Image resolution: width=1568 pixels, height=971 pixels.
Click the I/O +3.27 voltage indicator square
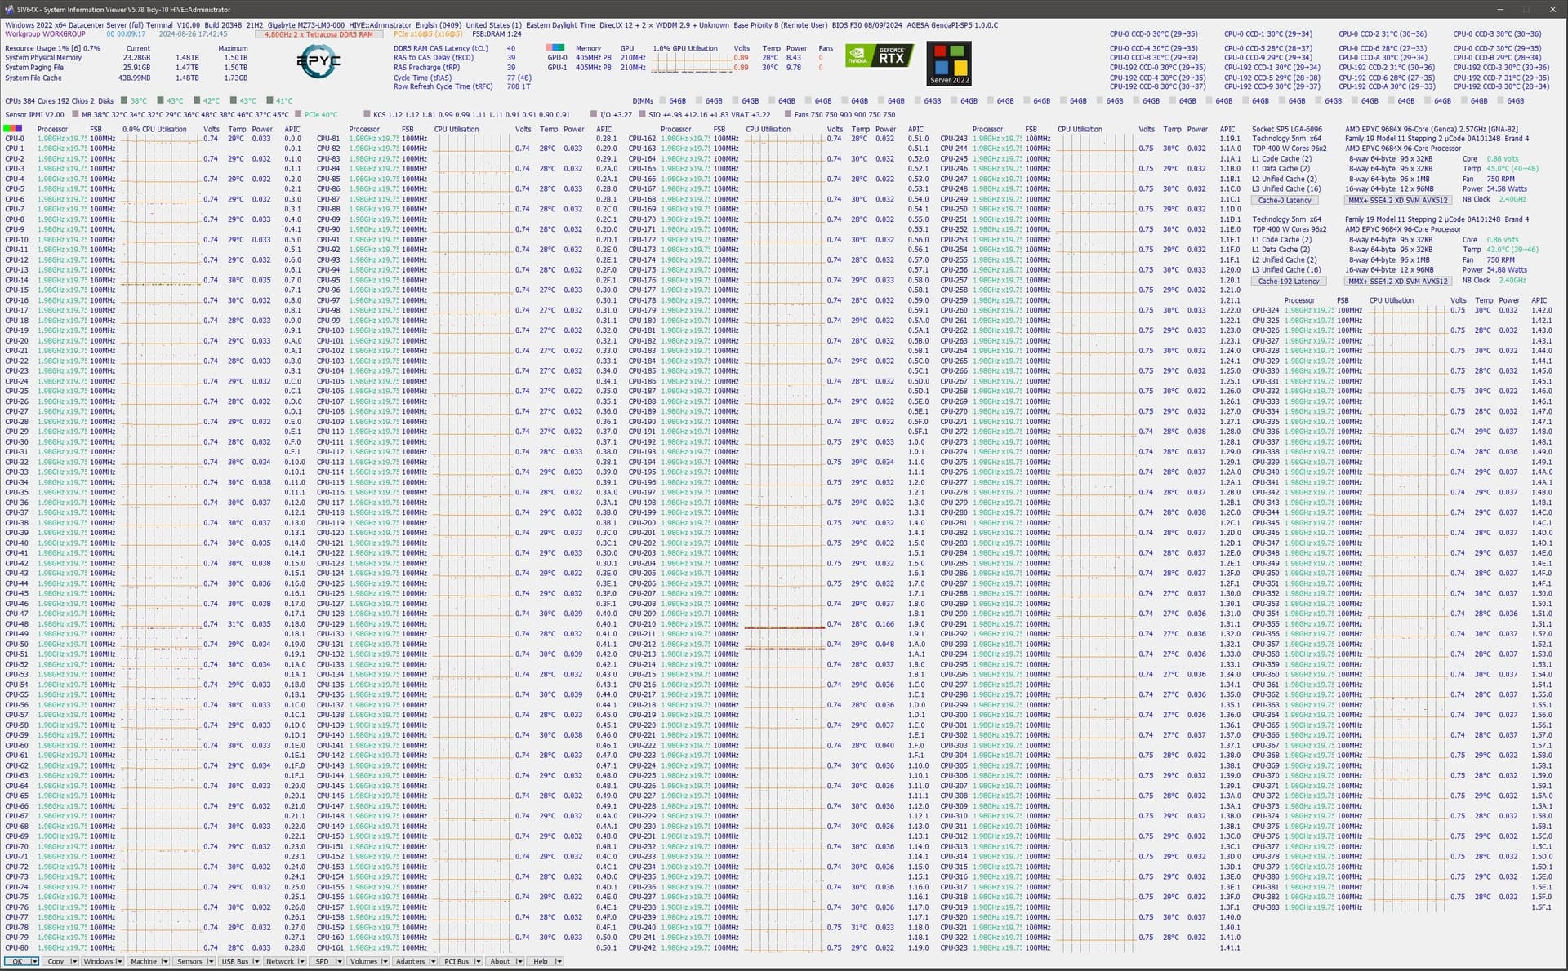tap(594, 115)
